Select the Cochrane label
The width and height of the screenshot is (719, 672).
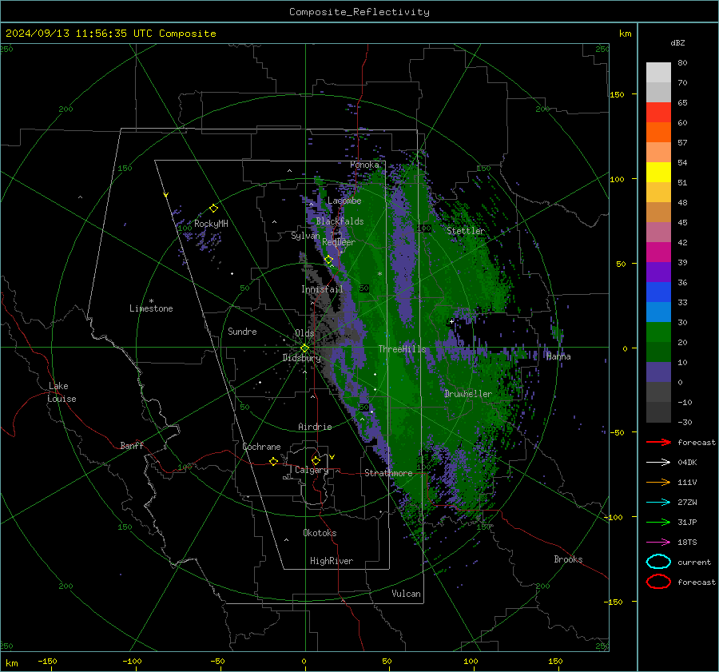[261, 447]
